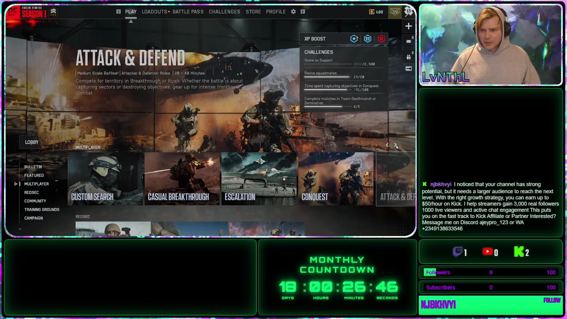Viewport: 567px width, 319px height.
Task: Click the Twitch viewer count icon
Action: click(x=458, y=252)
